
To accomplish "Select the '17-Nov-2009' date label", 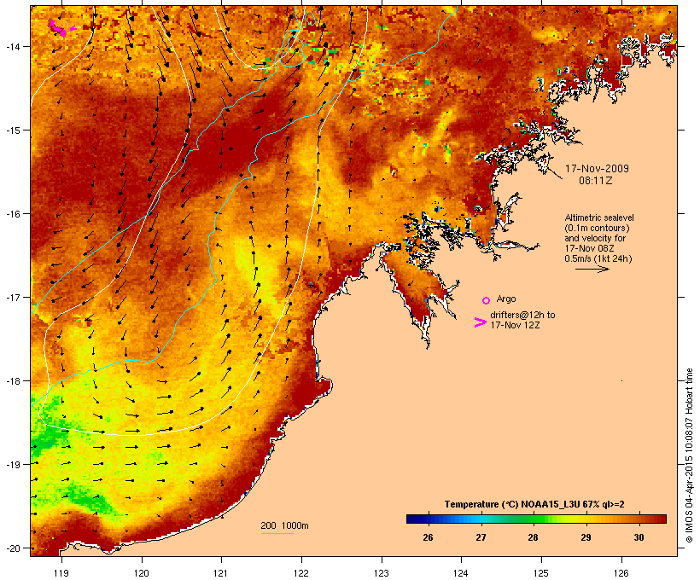I will (x=597, y=169).
